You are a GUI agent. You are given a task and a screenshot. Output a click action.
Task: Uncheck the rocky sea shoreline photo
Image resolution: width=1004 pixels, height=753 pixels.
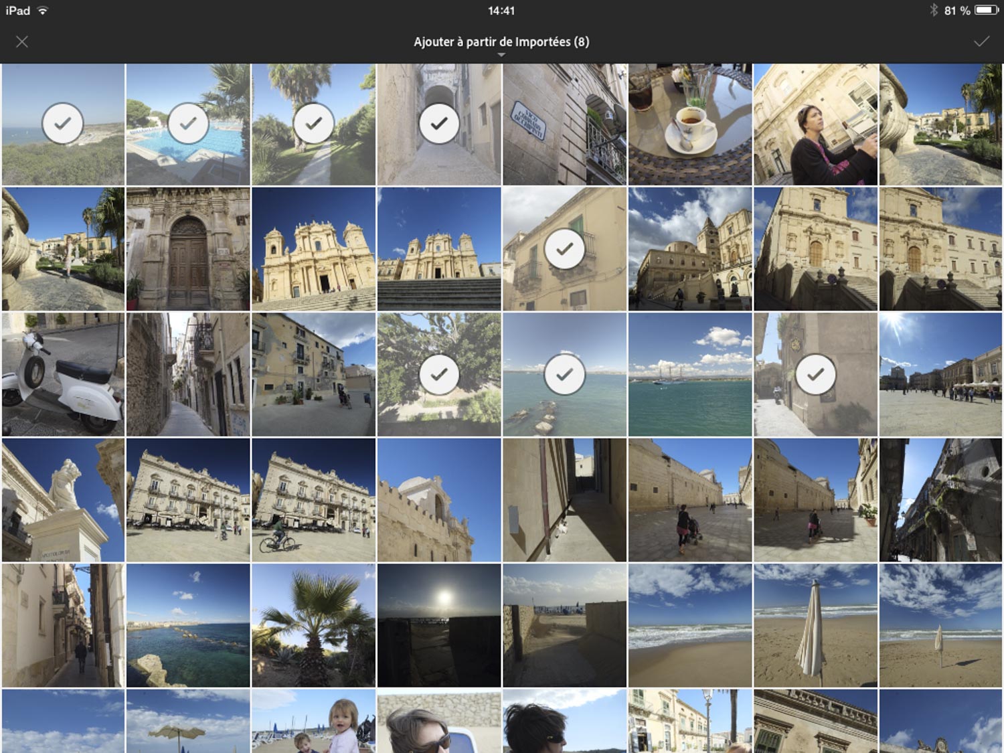pyautogui.click(x=564, y=374)
